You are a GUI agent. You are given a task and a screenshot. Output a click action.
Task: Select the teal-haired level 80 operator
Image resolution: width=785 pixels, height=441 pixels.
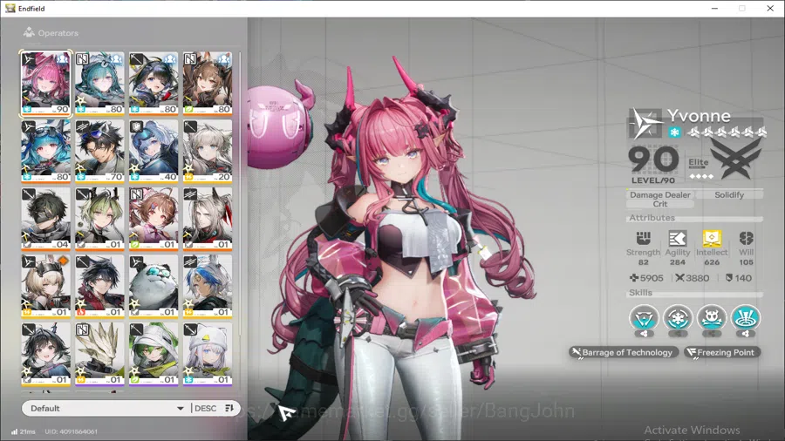point(99,84)
